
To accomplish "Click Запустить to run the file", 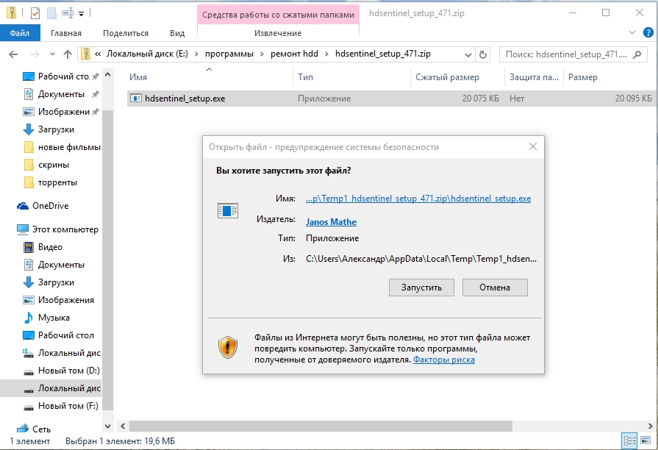I will (421, 287).
